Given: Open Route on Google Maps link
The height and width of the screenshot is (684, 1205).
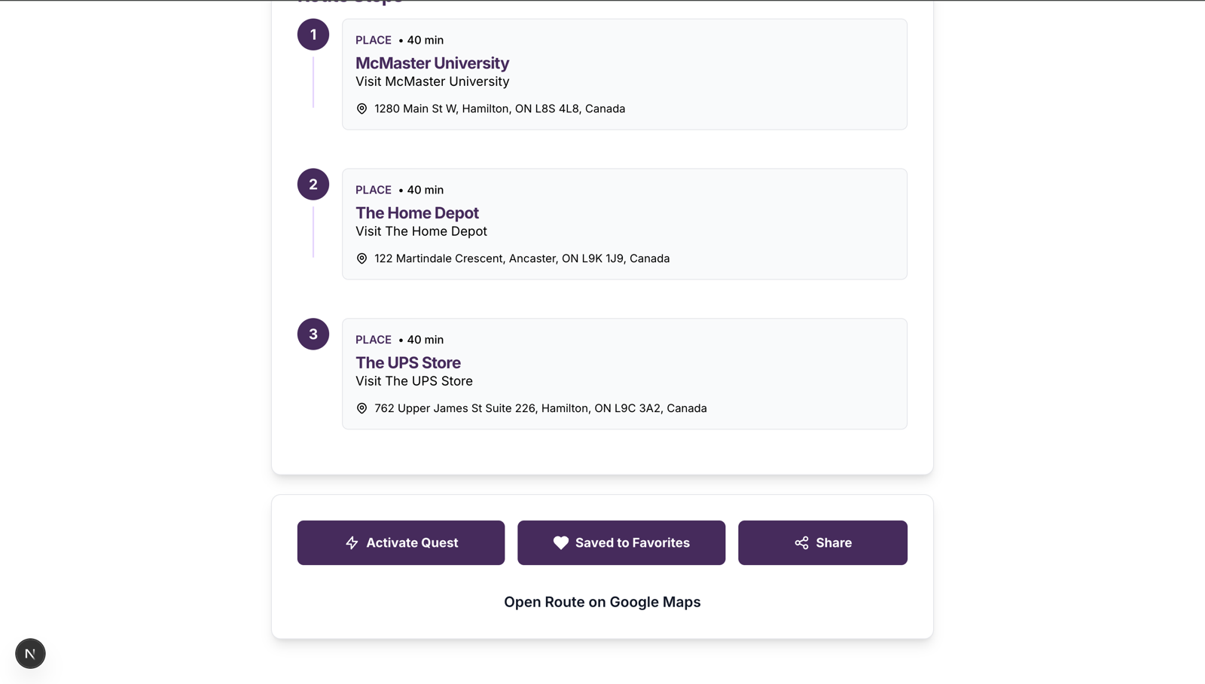Looking at the screenshot, I should 602,602.
